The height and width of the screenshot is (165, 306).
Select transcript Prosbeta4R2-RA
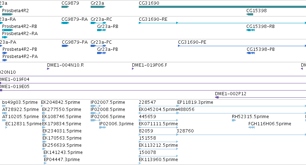5,37
